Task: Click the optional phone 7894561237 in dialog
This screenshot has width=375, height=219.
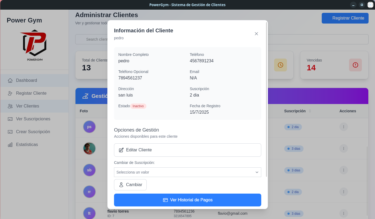Action: click(130, 78)
